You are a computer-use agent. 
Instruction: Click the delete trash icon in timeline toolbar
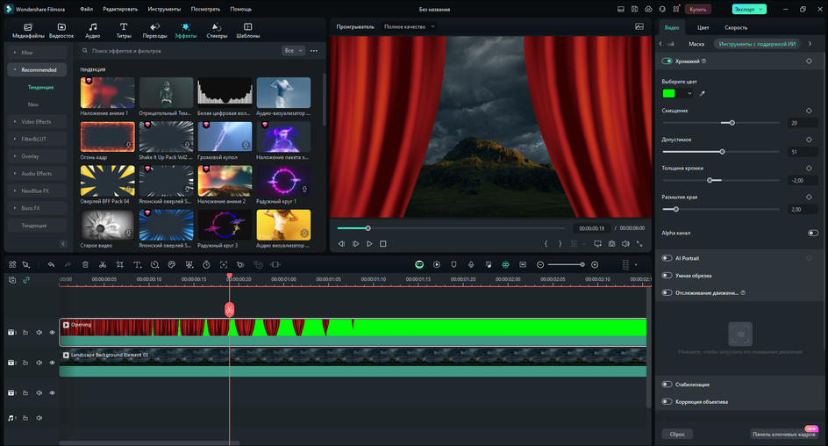pos(85,264)
